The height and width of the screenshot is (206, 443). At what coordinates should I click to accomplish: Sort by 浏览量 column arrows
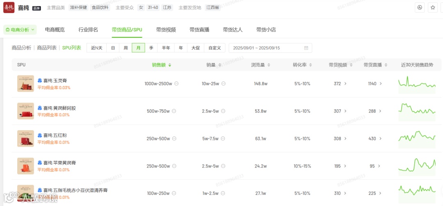(x=269, y=65)
